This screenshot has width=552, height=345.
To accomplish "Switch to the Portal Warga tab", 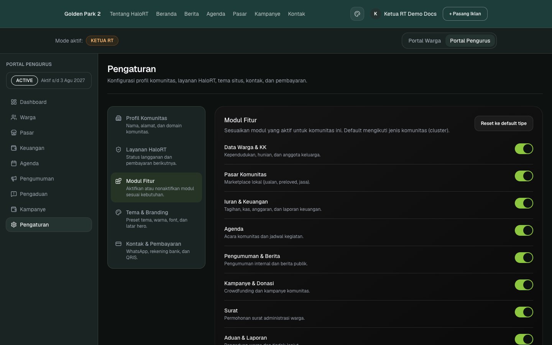I will (x=424, y=41).
